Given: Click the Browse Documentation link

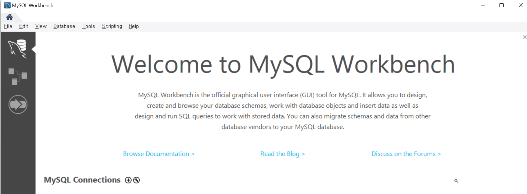Looking at the screenshot, I should (159, 154).
